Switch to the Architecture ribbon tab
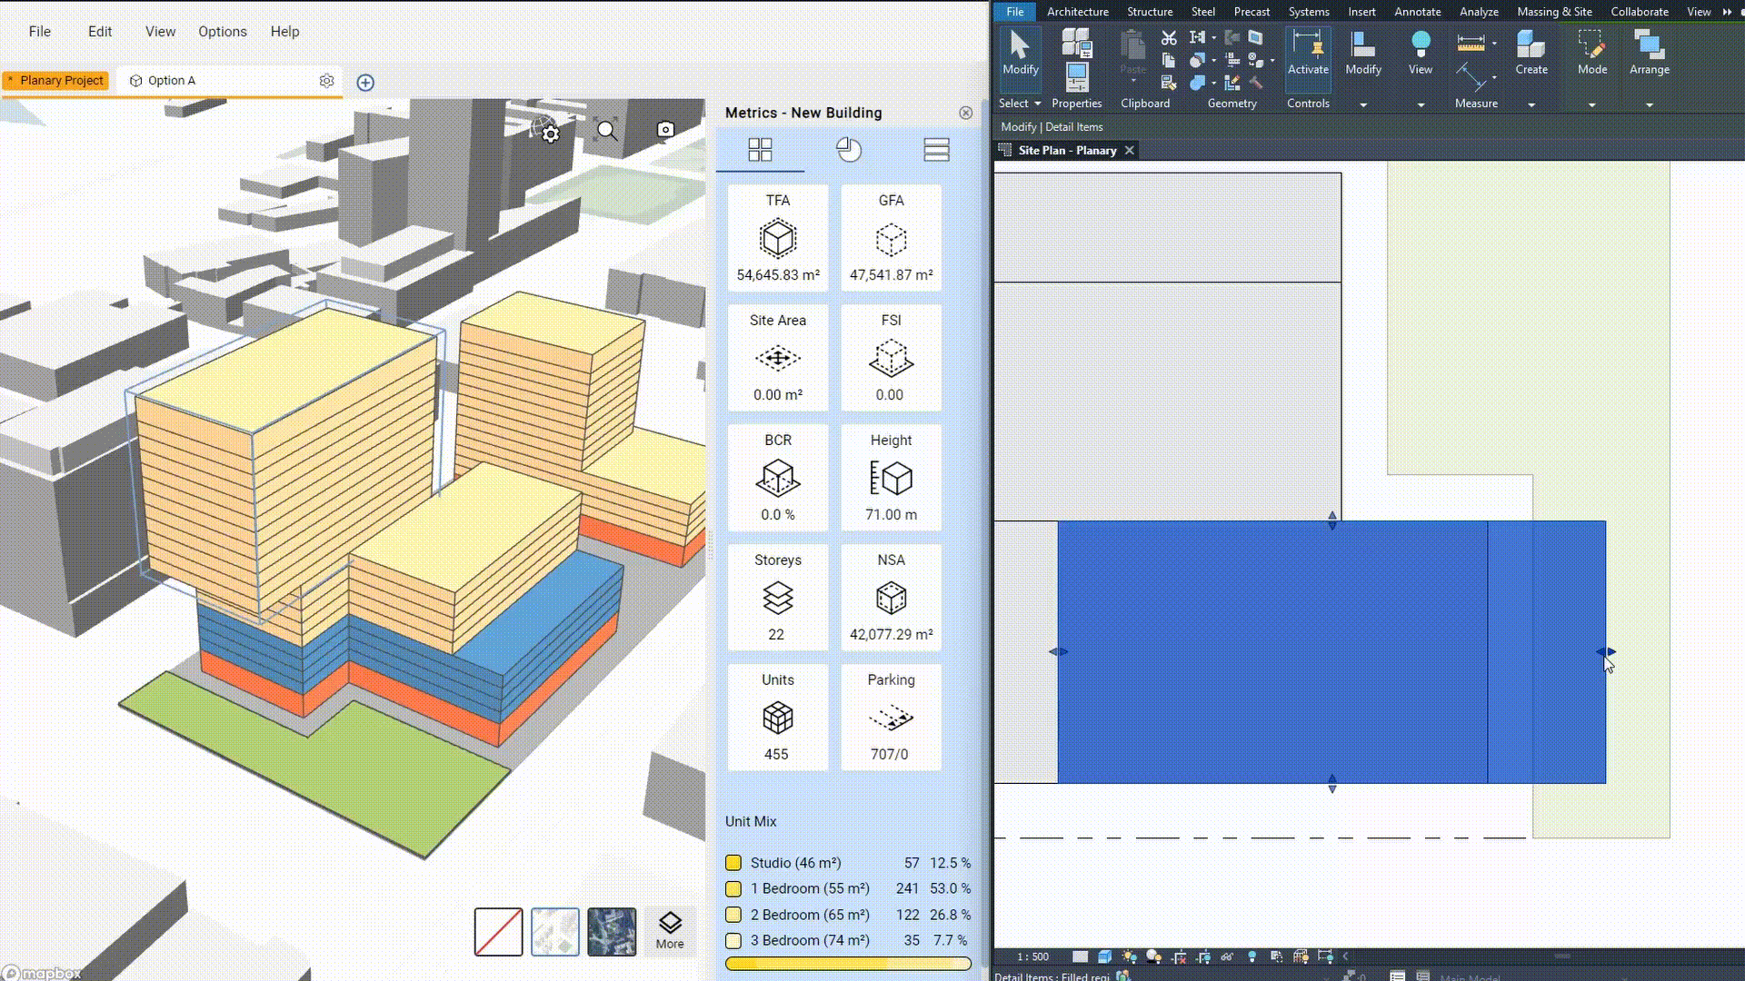The image size is (1745, 981). coord(1077,12)
